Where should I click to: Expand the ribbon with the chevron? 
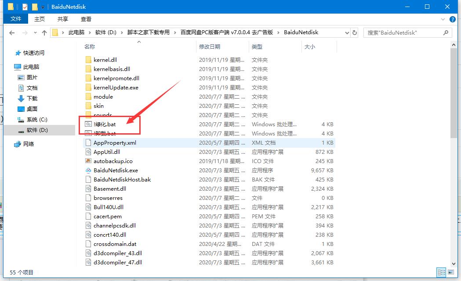(443, 19)
